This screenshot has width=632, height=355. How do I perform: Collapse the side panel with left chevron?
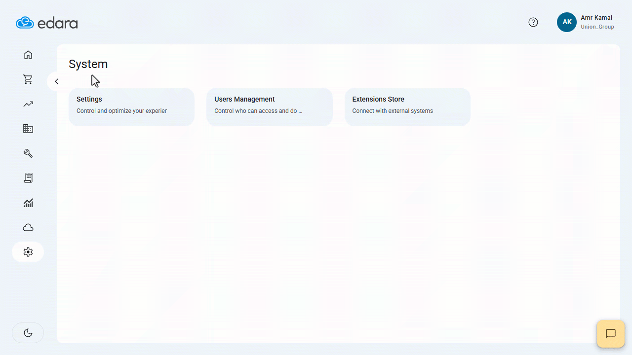pyautogui.click(x=56, y=81)
